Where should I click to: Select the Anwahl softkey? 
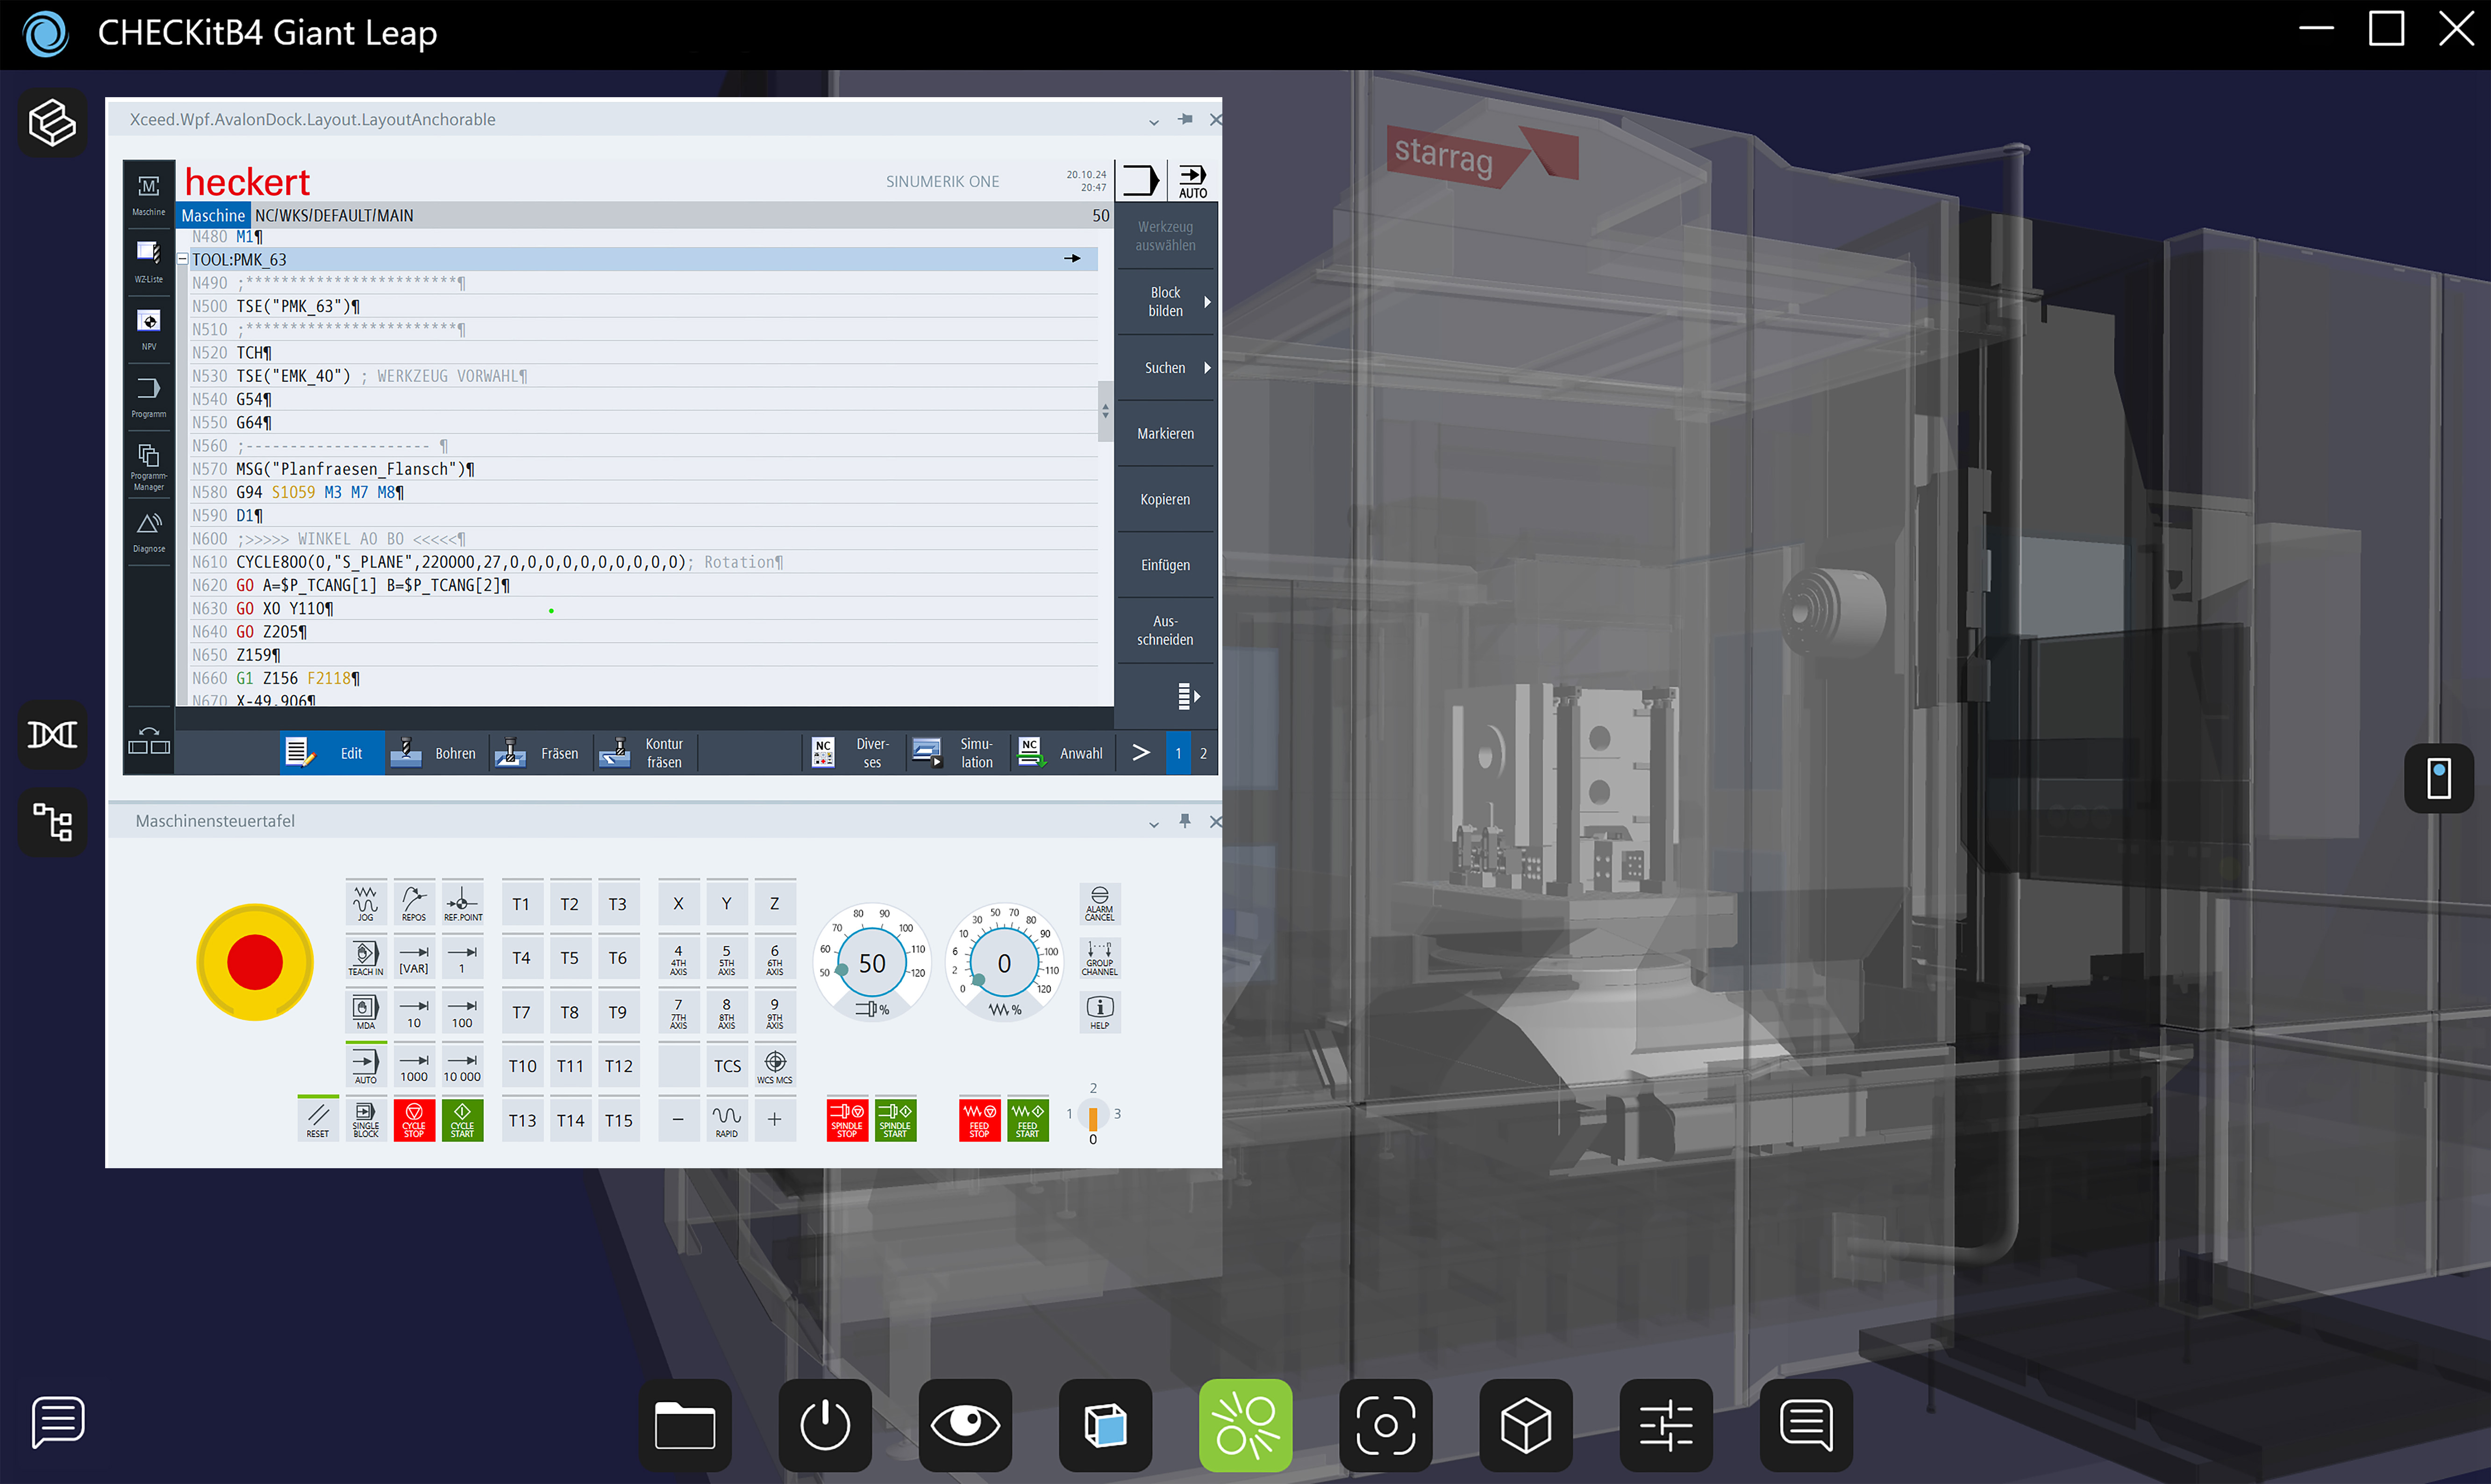[1063, 753]
